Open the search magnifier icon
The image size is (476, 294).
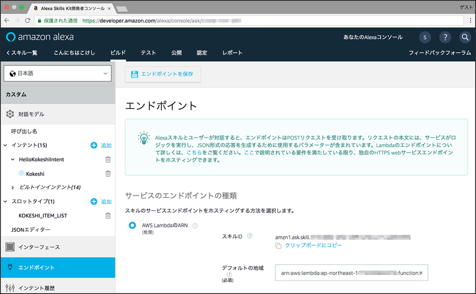point(465,37)
